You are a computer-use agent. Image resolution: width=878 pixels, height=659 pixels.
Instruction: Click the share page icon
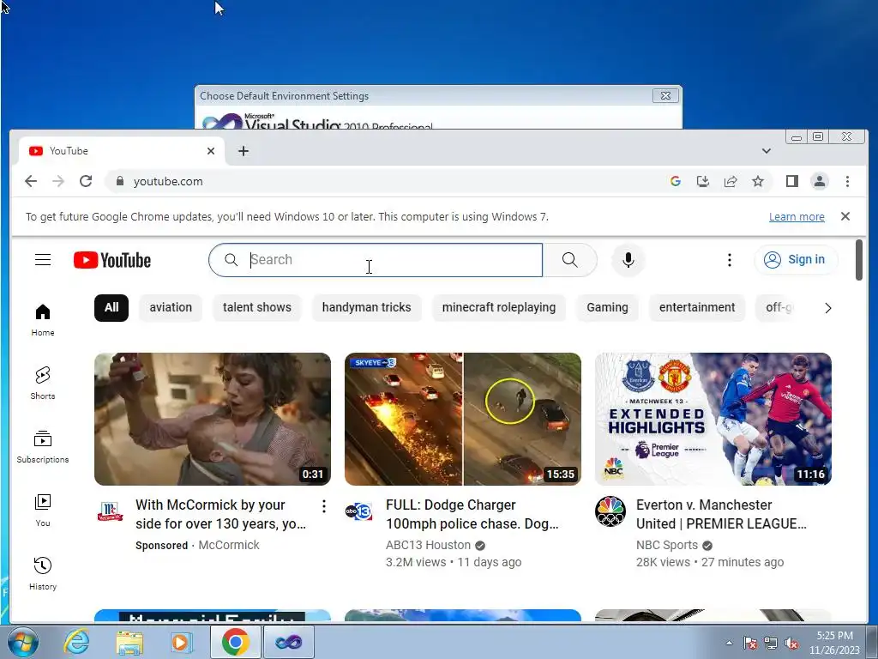731,181
